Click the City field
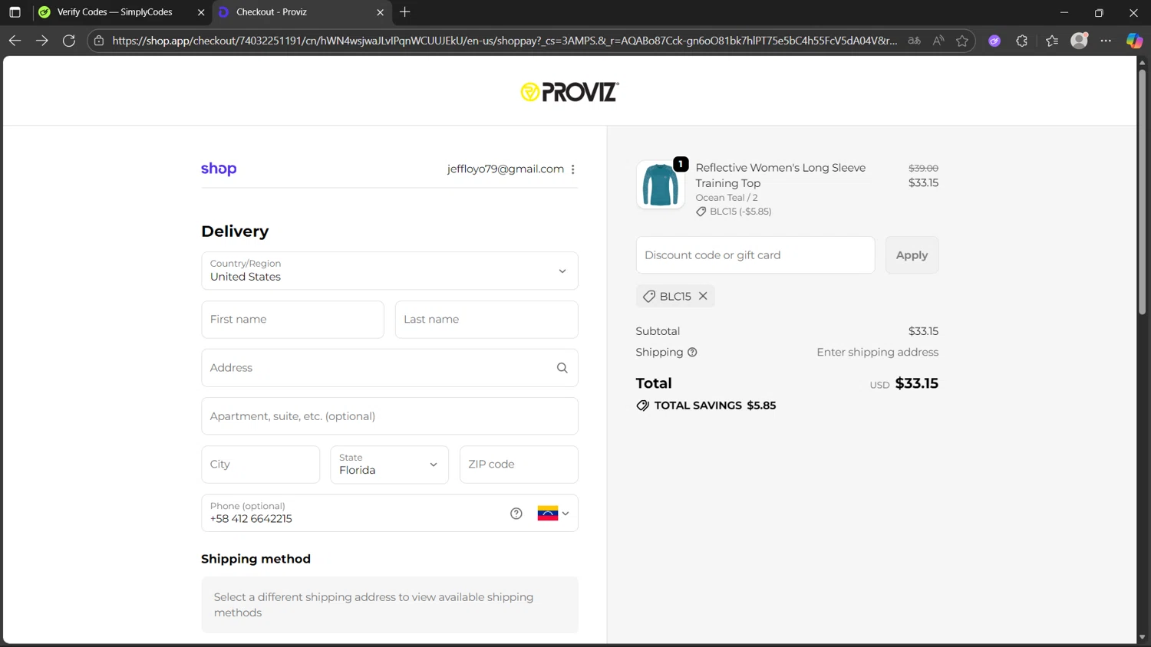1151x647 pixels. [x=261, y=465]
